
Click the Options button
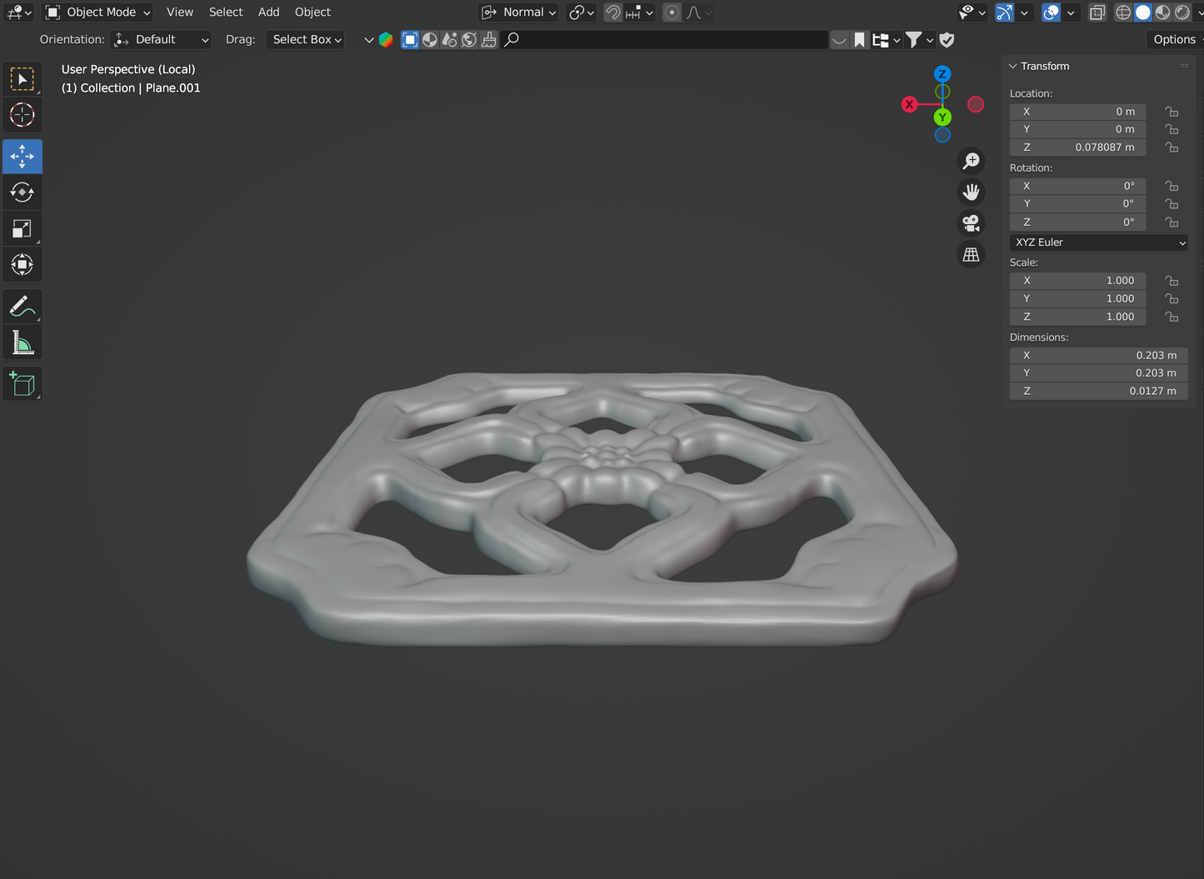(x=1174, y=39)
